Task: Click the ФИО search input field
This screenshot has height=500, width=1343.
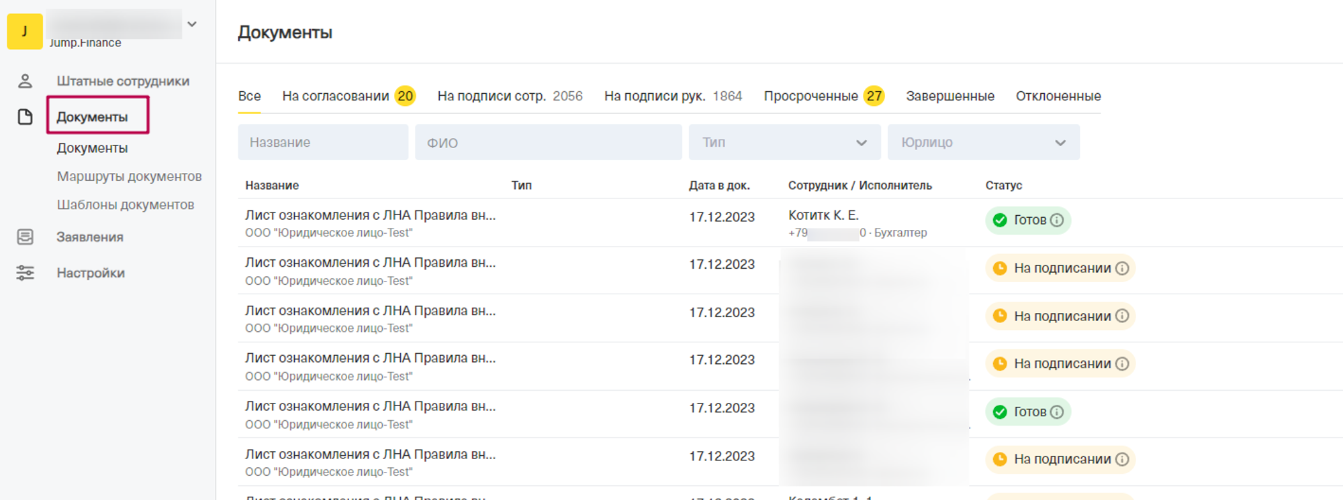Action: tap(548, 142)
